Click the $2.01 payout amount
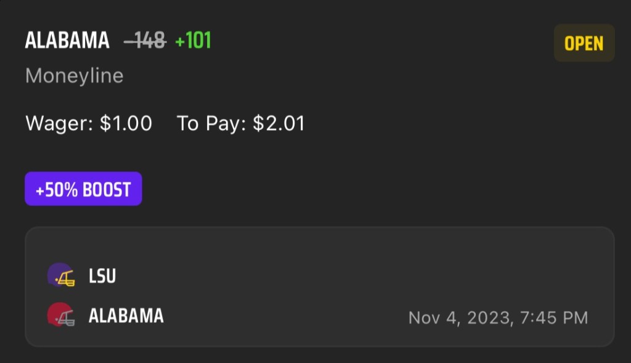This screenshot has width=631, height=363. point(279,123)
